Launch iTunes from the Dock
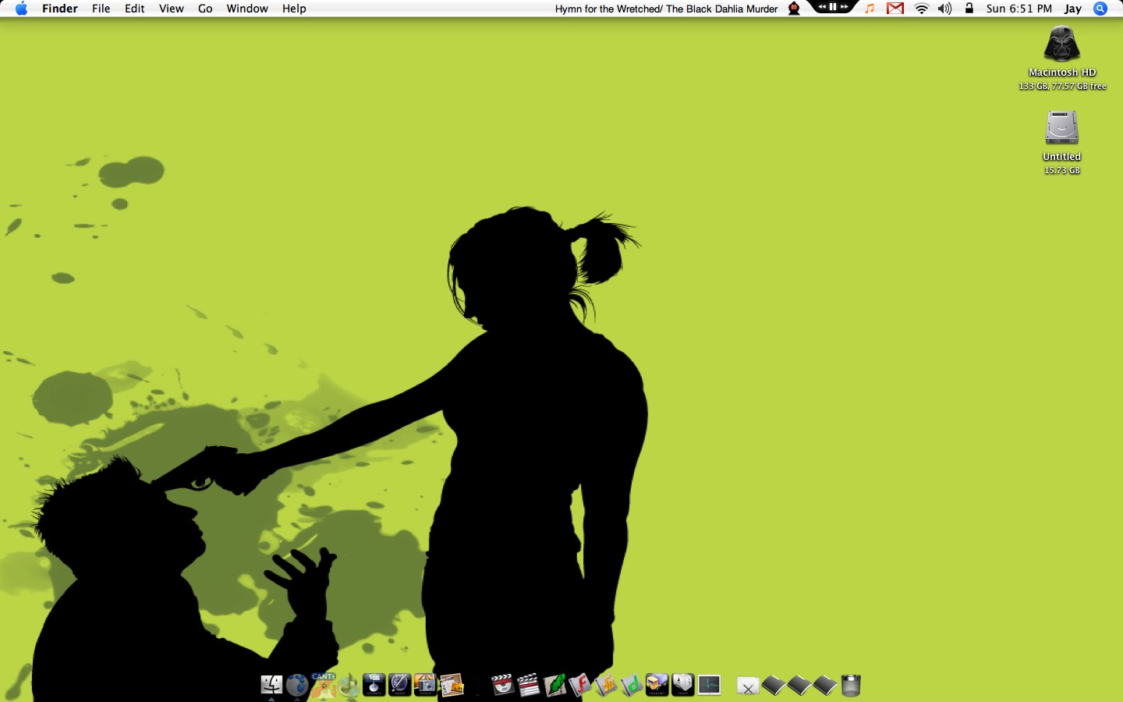Viewport: 1123px width, 702px height. (349, 685)
